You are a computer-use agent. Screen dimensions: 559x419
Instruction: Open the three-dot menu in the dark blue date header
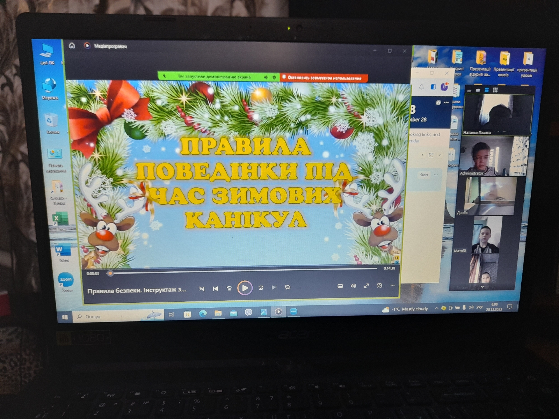446,103
